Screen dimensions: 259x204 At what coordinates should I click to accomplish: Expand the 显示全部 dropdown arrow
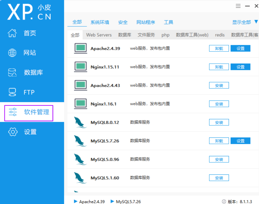click(x=256, y=22)
